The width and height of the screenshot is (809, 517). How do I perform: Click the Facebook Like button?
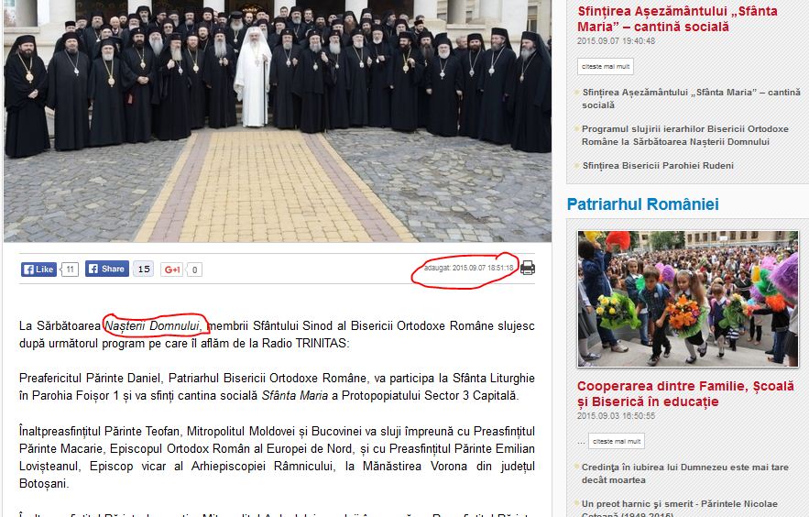(x=38, y=269)
